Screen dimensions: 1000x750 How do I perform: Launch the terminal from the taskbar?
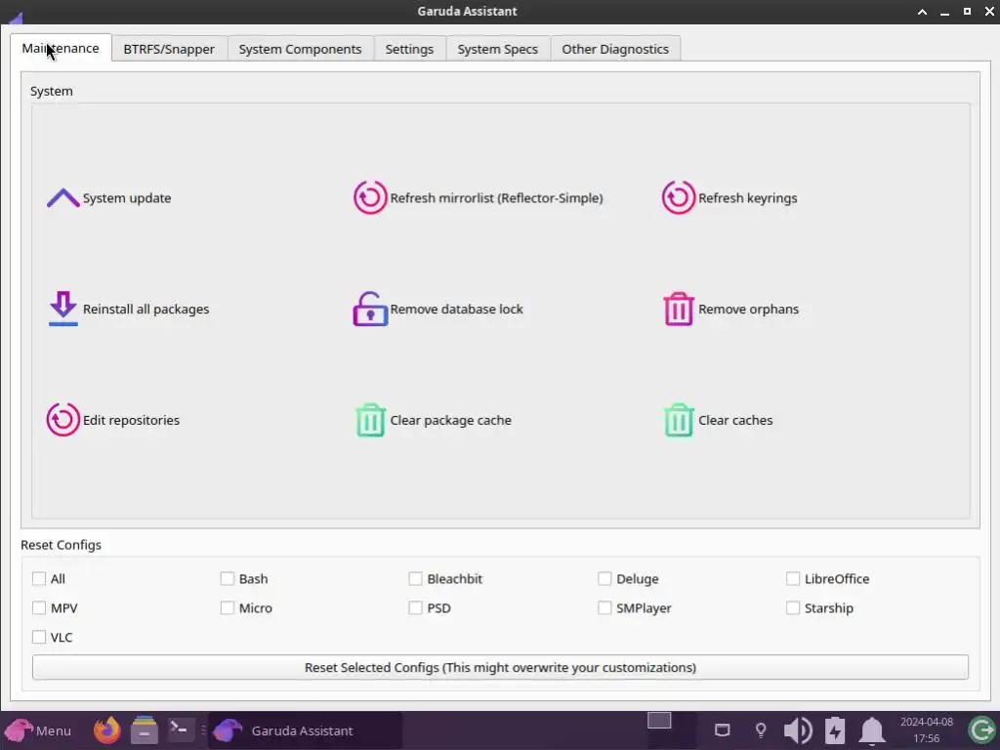click(x=180, y=729)
